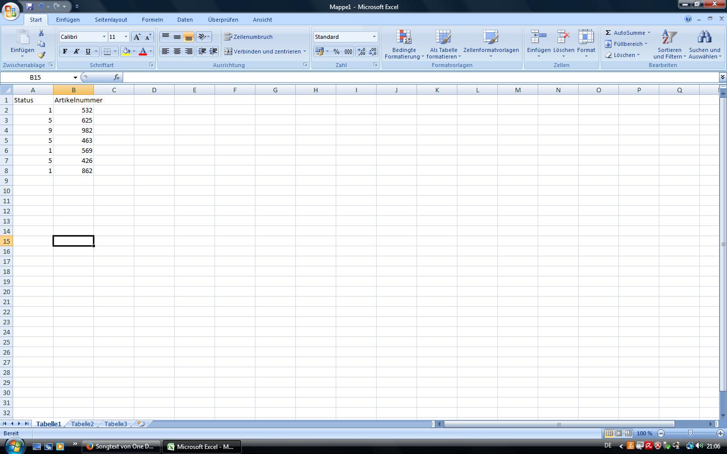Image resolution: width=727 pixels, height=454 pixels.
Task: Click the AutoSumme button
Action: (x=628, y=33)
